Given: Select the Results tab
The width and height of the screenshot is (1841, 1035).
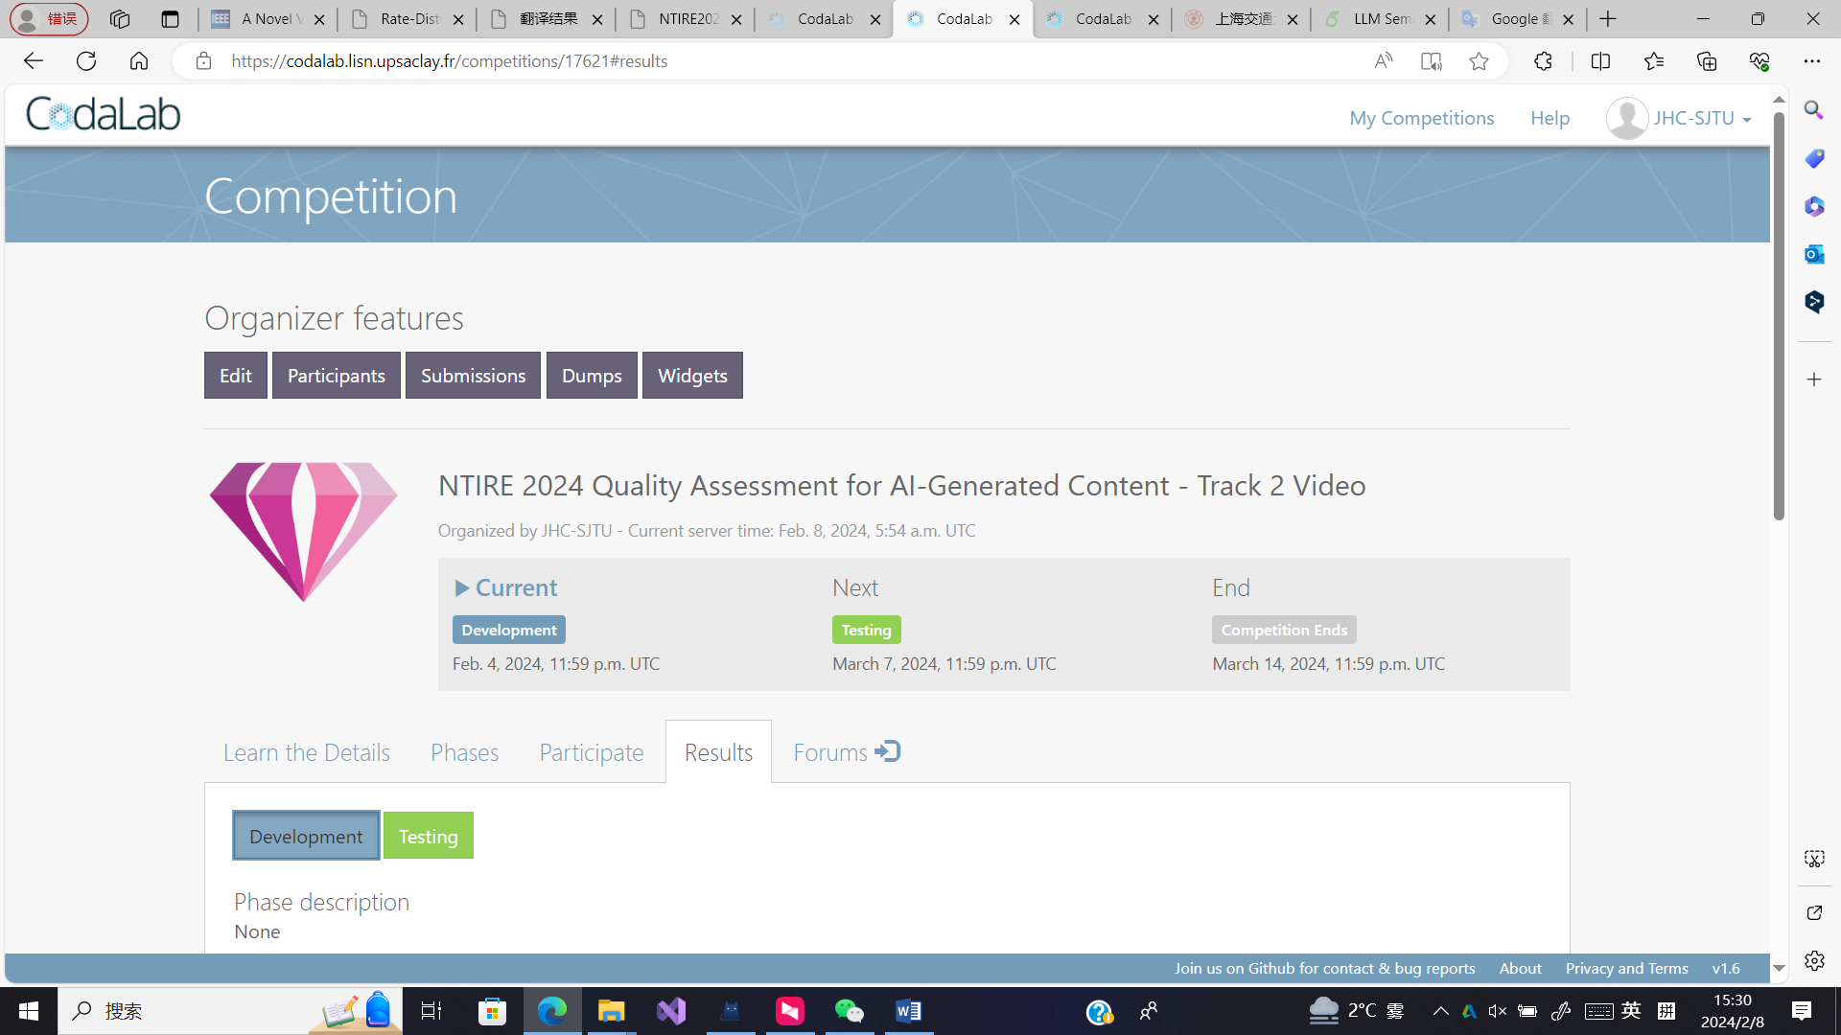Looking at the screenshot, I should tap(718, 750).
